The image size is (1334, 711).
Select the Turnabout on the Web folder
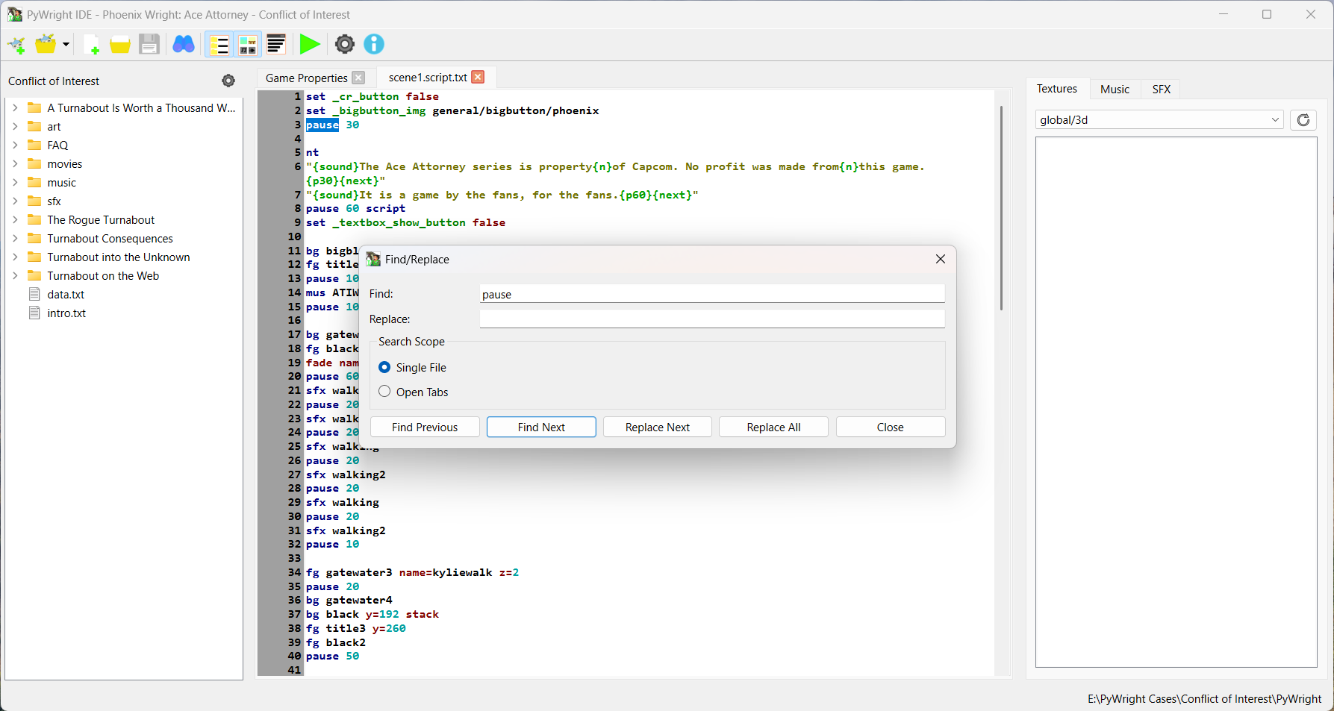tap(103, 276)
